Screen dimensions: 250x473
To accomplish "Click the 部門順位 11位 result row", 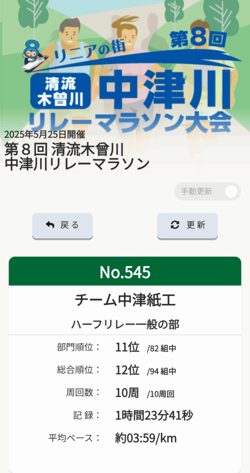I will (x=125, y=347).
